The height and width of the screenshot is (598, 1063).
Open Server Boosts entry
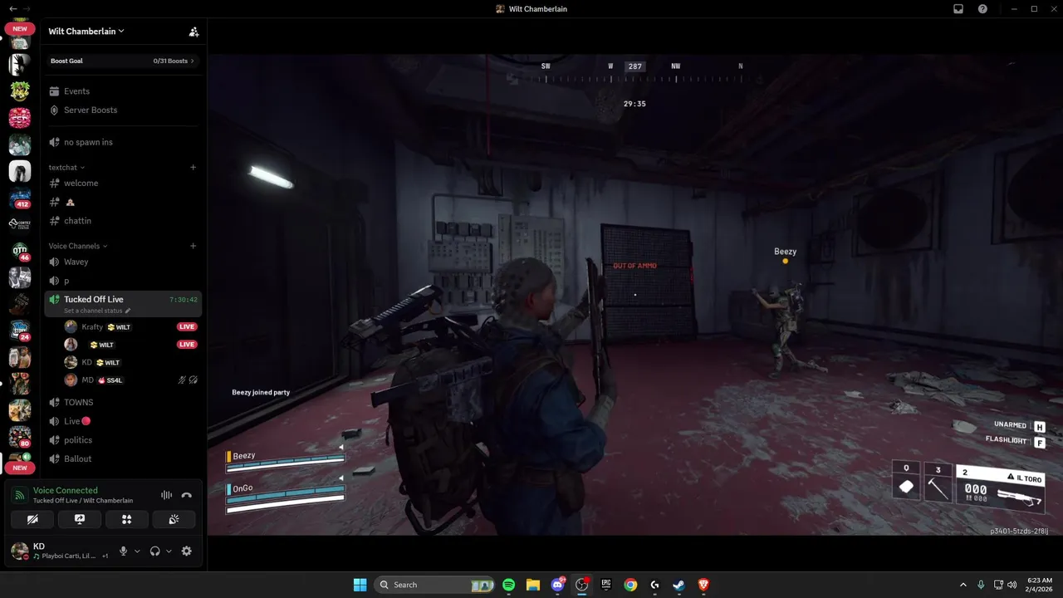[122, 110]
